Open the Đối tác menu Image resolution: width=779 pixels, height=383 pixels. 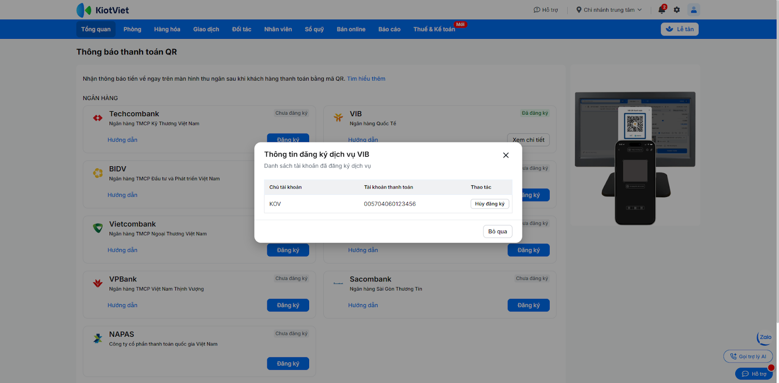point(241,29)
